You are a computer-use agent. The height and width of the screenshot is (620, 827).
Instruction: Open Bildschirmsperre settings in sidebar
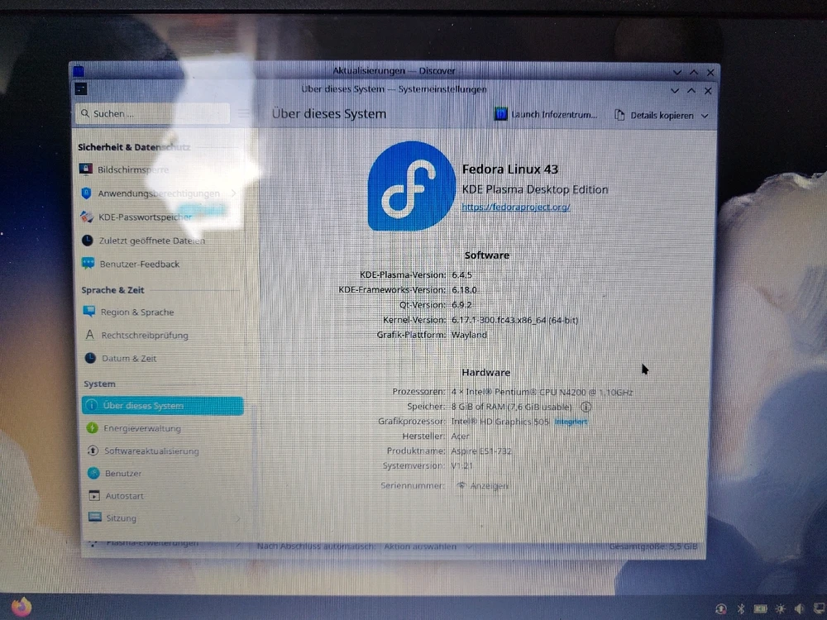132,169
